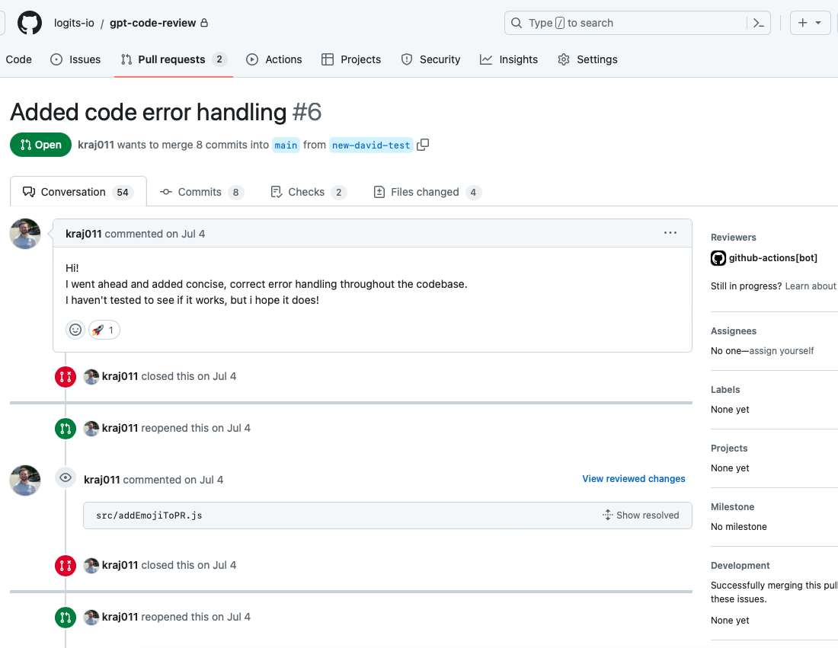838x648 pixels.
Task: Open the smiley reaction picker on kraj011's comment
Action: [75, 329]
